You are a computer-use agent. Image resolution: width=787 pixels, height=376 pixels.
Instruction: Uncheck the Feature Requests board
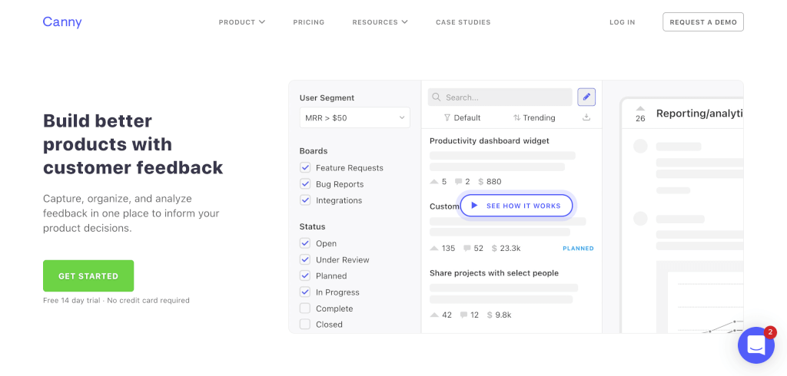tap(305, 168)
